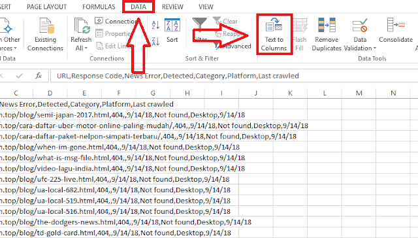Select column M header
Image resolution: width=418 pixels, height=238 pixels.
(x=359, y=93)
